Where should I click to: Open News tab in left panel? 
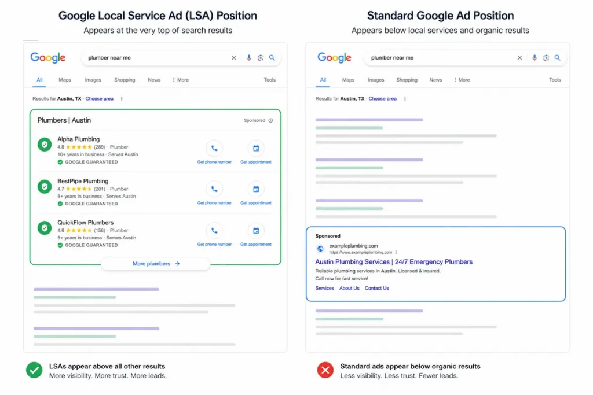coord(154,80)
